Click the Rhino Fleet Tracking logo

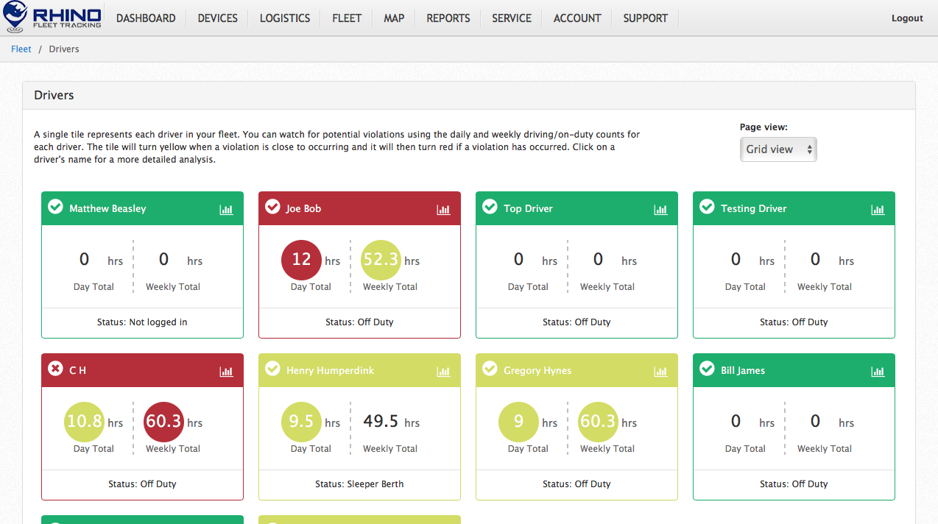[52, 18]
